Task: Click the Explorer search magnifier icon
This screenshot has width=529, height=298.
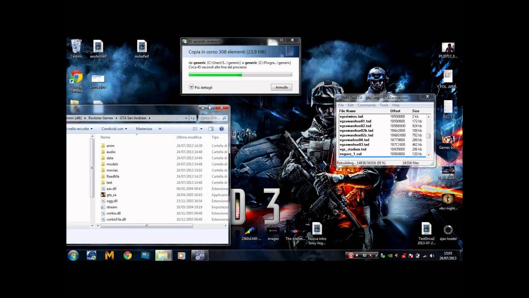Action: [224, 118]
